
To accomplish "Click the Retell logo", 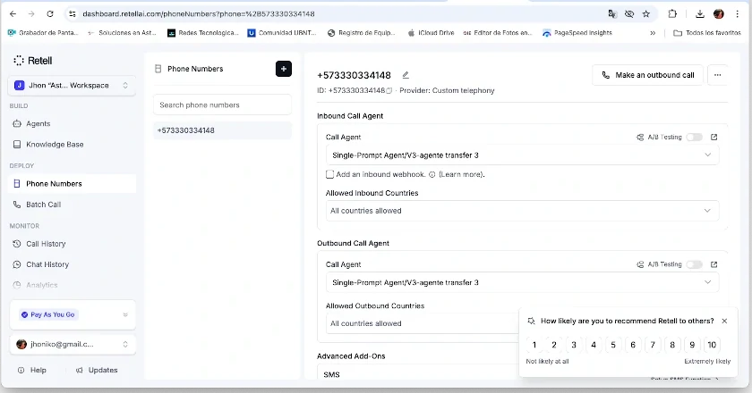I will click(x=32, y=61).
